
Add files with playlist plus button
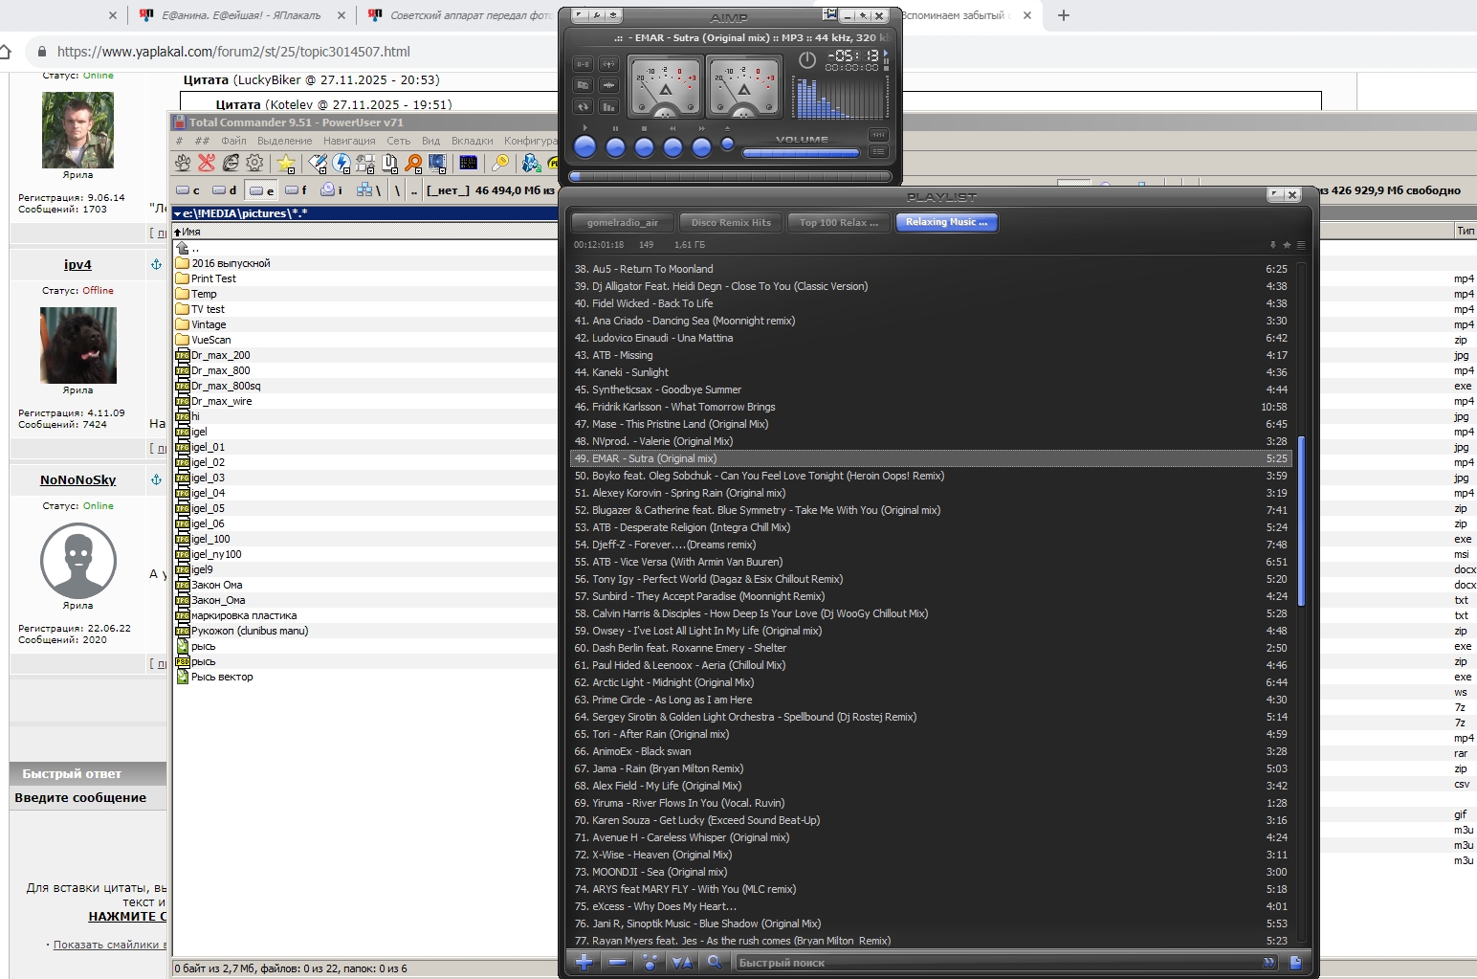[584, 962]
